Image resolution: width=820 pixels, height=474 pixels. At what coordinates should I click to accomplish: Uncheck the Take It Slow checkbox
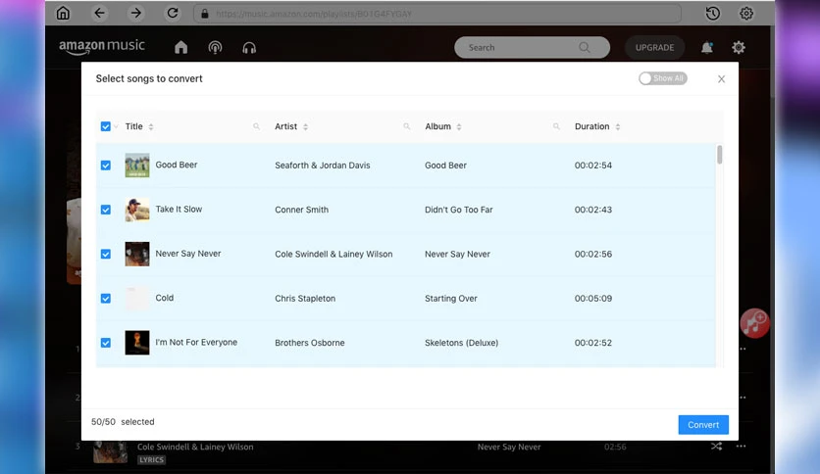pos(106,210)
